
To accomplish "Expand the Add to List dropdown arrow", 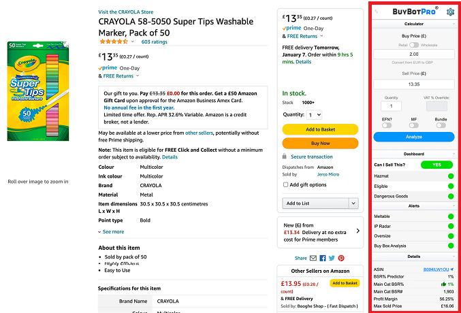I will [x=353, y=203].
